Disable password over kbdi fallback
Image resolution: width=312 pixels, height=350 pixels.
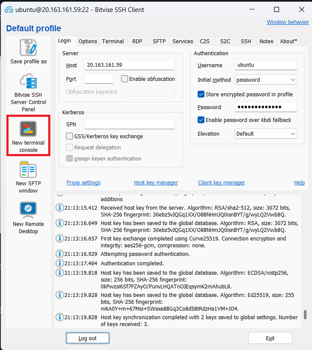[x=201, y=120]
